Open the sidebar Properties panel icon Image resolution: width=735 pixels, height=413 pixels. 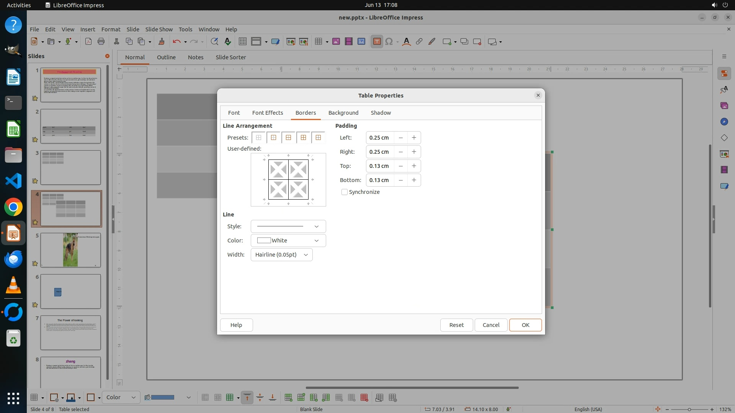point(724,73)
